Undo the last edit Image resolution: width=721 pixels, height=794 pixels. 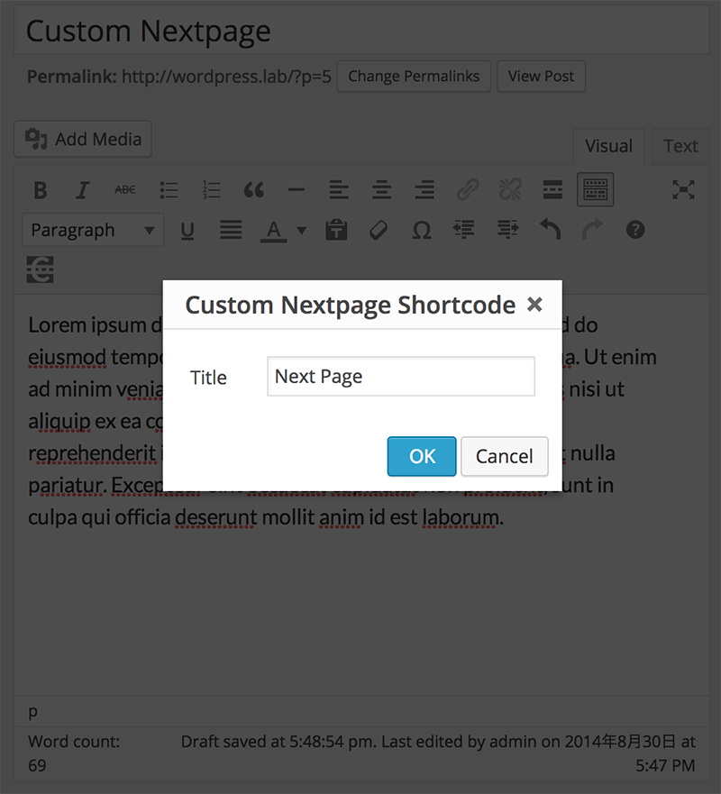click(550, 231)
